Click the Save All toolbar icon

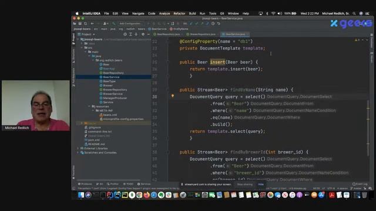80,23
